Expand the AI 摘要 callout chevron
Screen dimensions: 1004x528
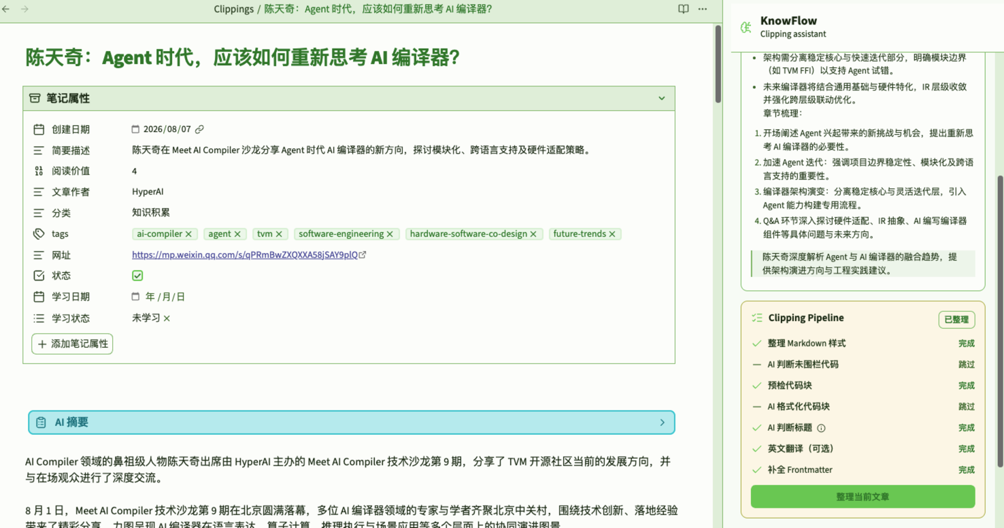coord(663,423)
